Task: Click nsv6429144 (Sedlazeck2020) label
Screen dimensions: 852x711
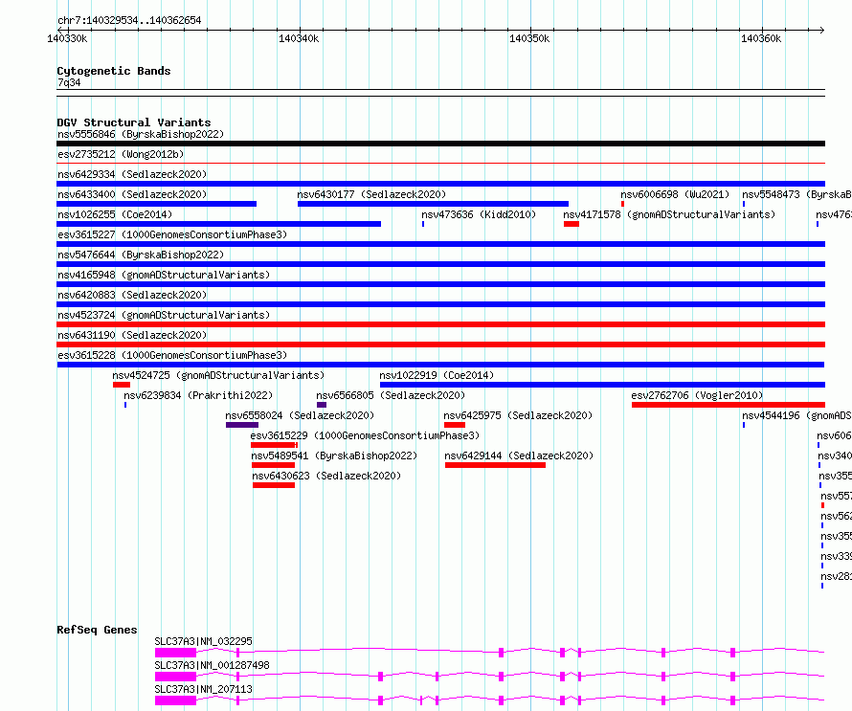Action: pyautogui.click(x=519, y=455)
